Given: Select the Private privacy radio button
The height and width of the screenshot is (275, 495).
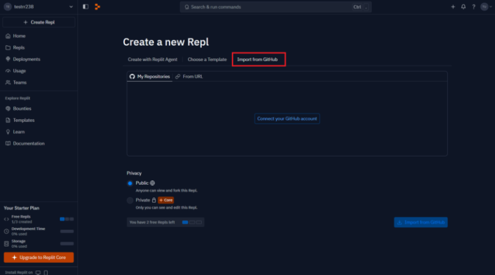Looking at the screenshot, I should [130, 200].
